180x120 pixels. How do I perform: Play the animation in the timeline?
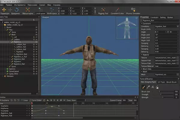58,100
